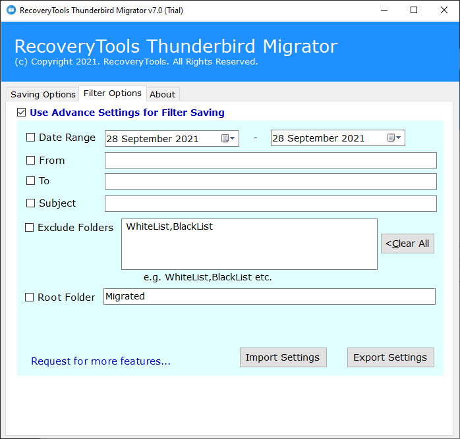Click the Export Settings button
This screenshot has height=439, width=460.
[390, 357]
